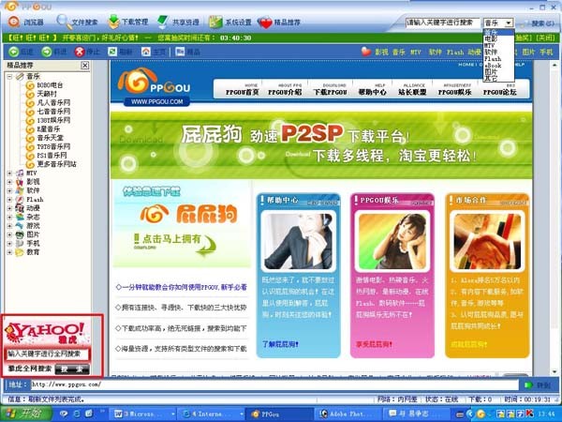Go forward with the 前进 arrow icon

47,52
